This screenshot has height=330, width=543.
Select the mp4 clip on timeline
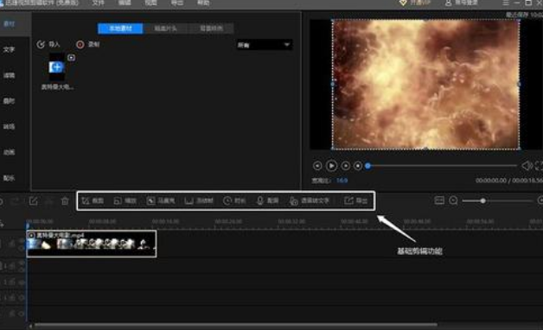point(92,244)
